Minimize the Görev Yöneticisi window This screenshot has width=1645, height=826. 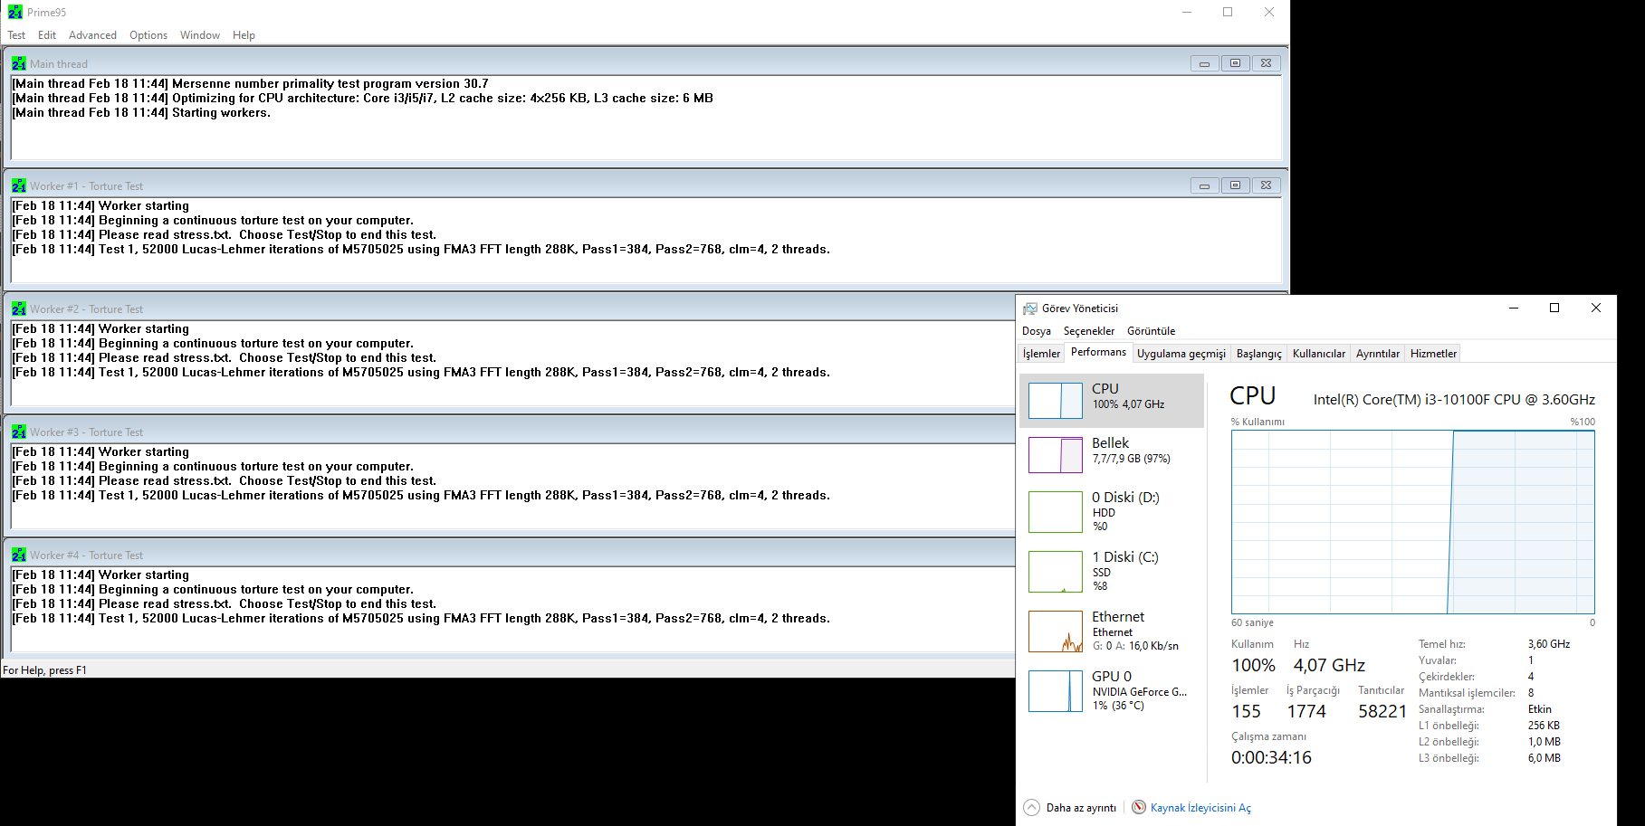pos(1513,308)
